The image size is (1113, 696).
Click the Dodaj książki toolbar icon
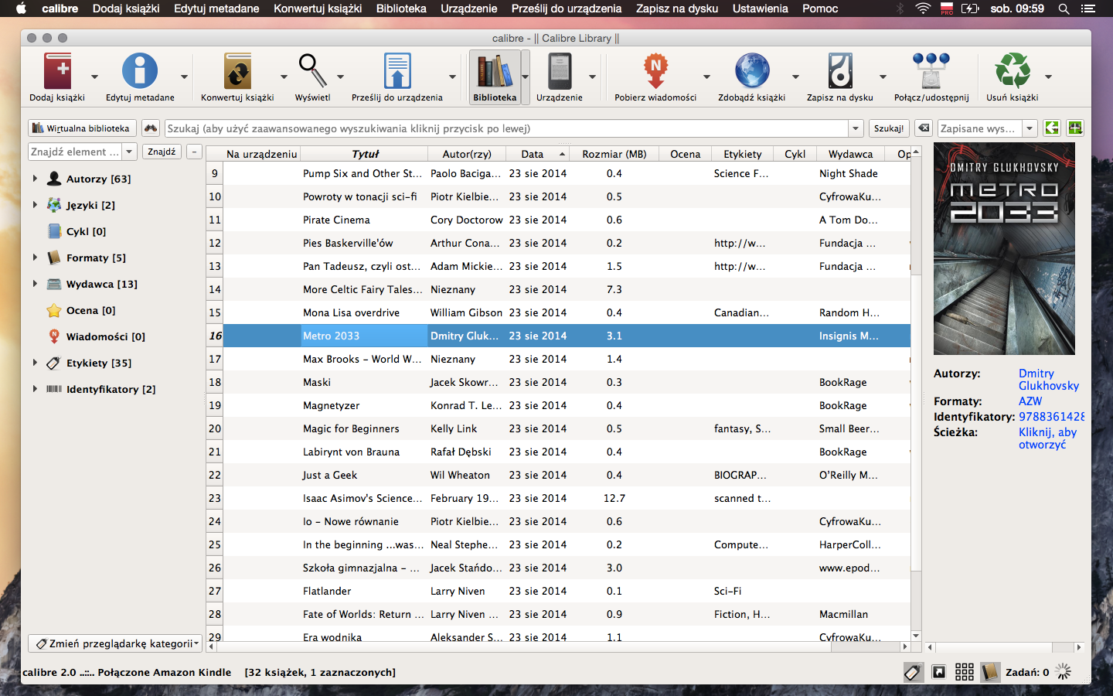coord(58,71)
